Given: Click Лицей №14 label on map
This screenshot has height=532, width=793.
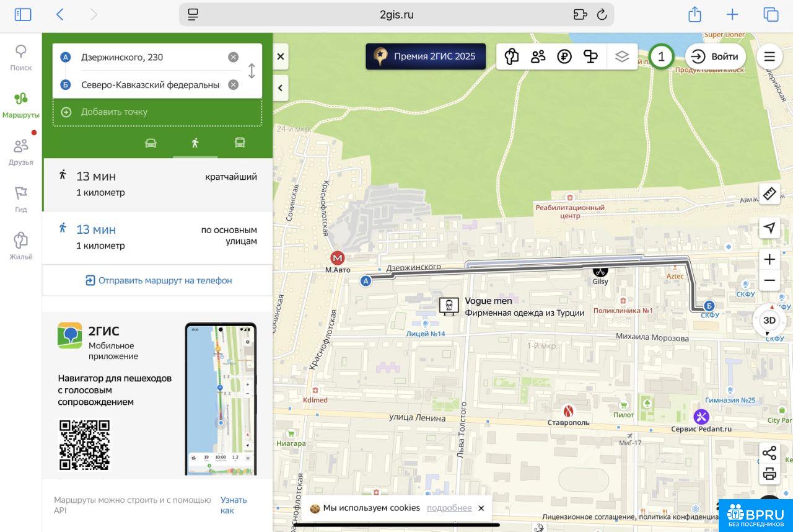Looking at the screenshot, I should click(x=425, y=334).
